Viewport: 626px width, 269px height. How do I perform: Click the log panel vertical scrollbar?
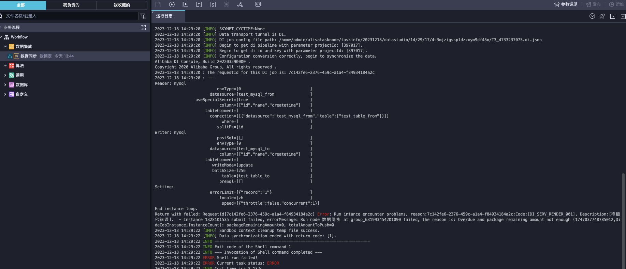[623, 221]
